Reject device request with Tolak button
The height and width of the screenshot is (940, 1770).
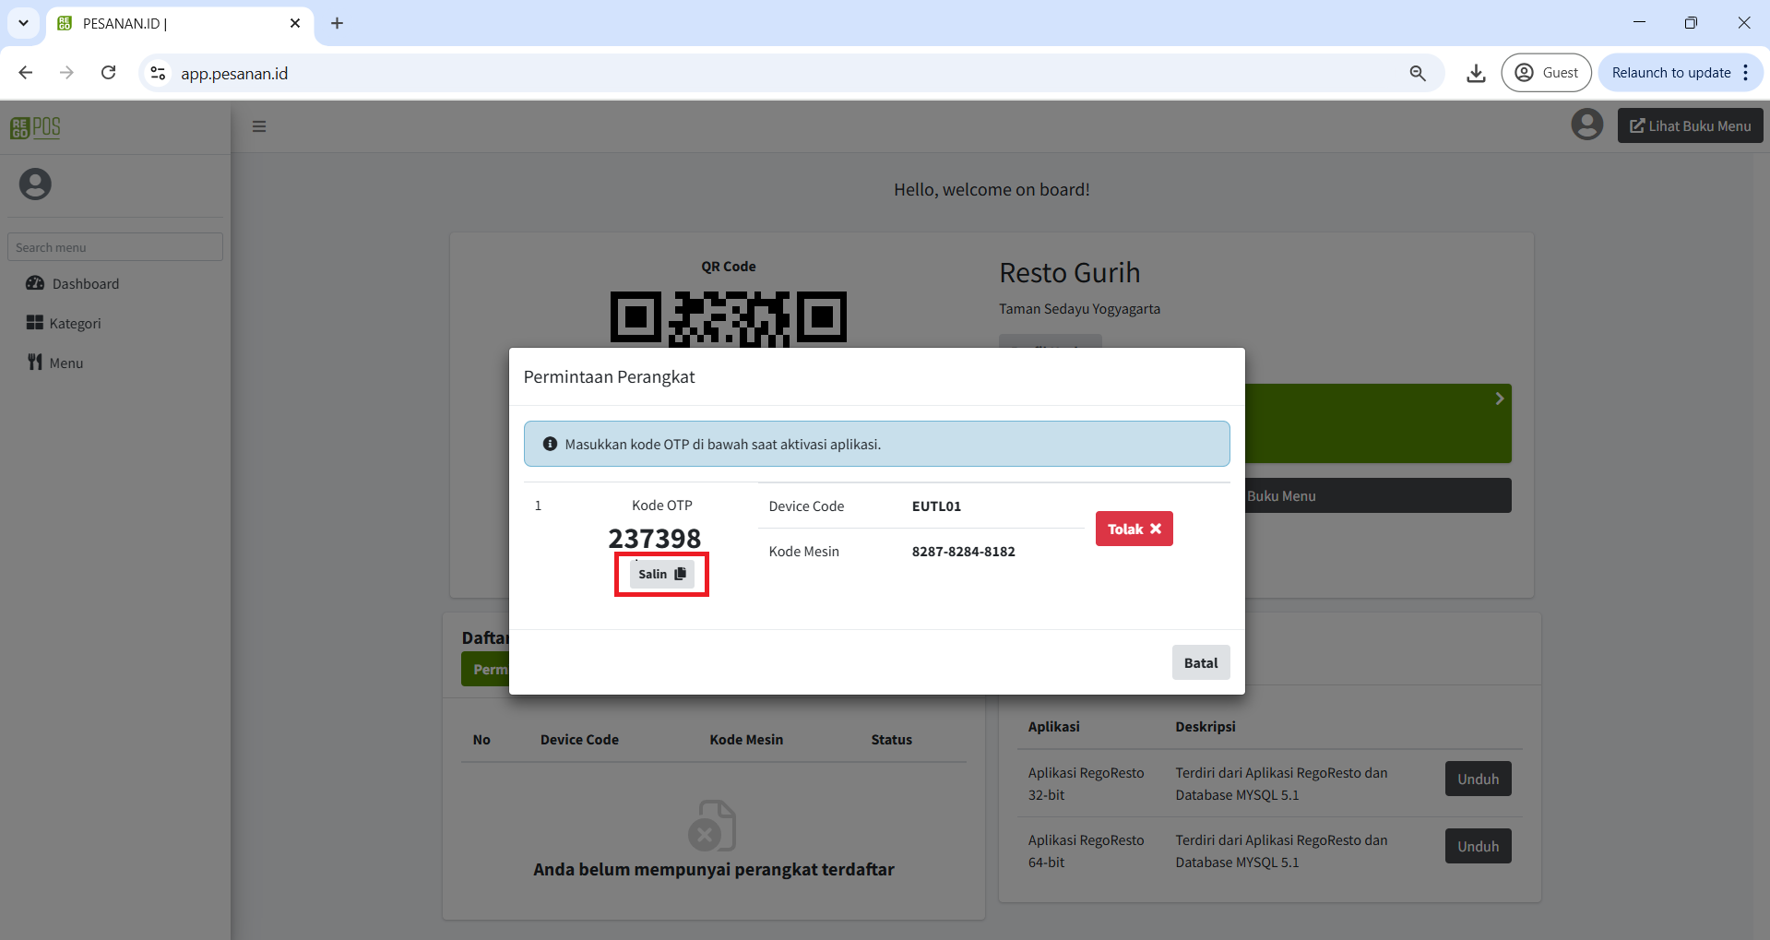[x=1134, y=529]
